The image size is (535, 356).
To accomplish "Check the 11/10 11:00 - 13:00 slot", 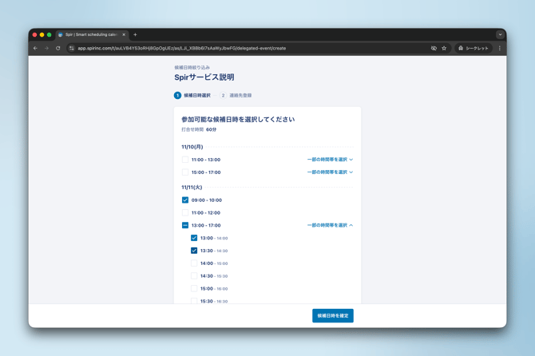I will [x=185, y=160].
